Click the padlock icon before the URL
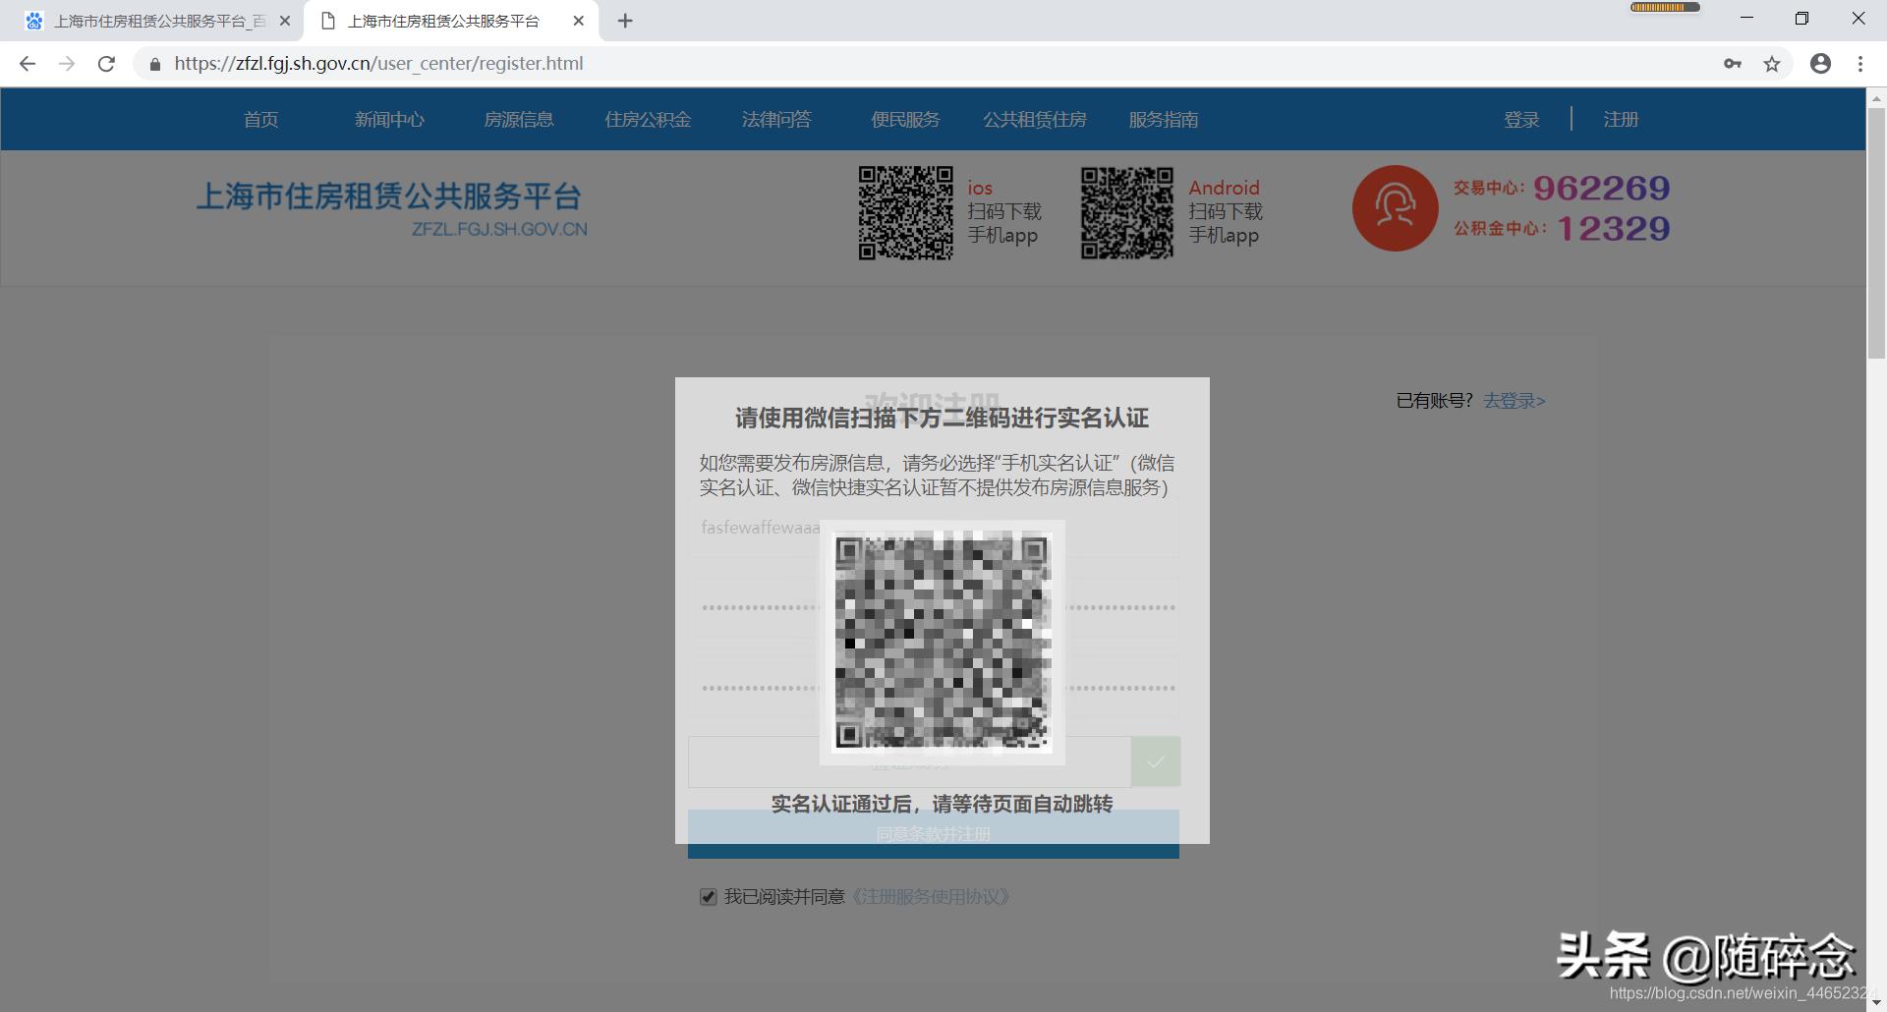 154,63
